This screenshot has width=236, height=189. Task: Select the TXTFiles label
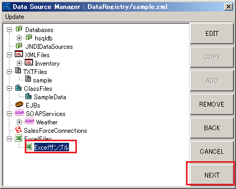[35, 72]
